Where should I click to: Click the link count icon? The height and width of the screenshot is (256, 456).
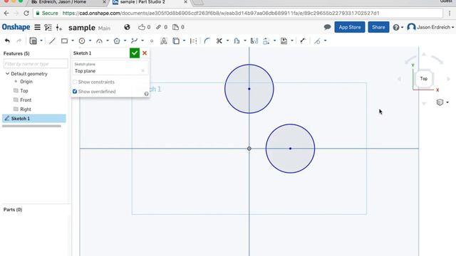pyautogui.click(x=158, y=27)
